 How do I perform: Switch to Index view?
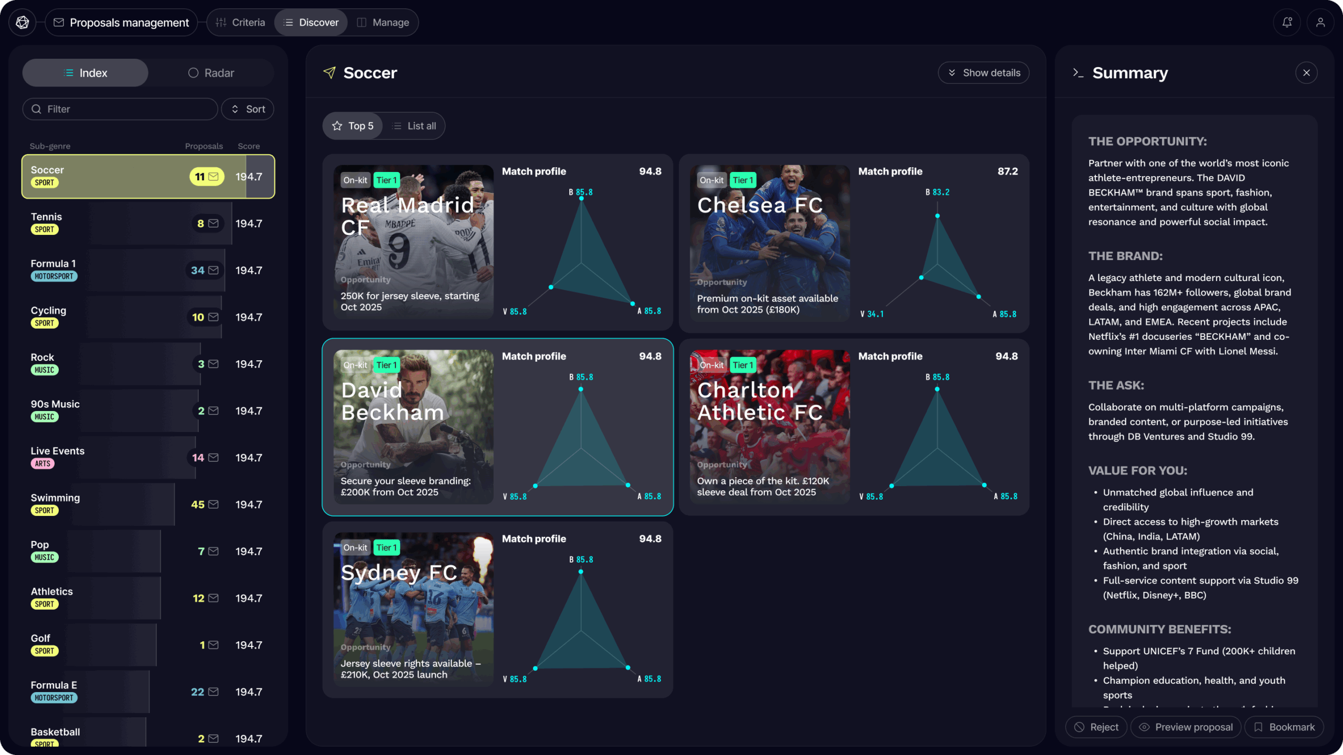85,73
